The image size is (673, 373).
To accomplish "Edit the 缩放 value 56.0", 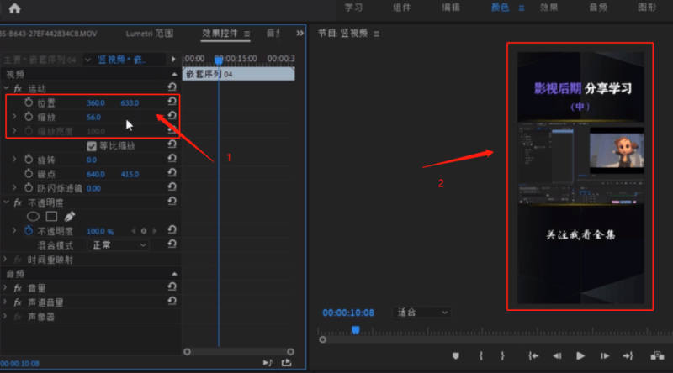I will (x=93, y=117).
